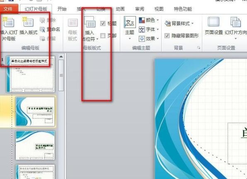The image size is (247, 179).
Task: Select the title slide layout thumbnail
Action: tap(36, 111)
